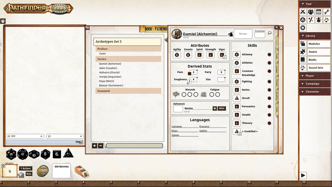This screenshot has height=187, width=332.
Task: Toggle the red indicator beside Stealth
Action: pyautogui.click(x=269, y=115)
